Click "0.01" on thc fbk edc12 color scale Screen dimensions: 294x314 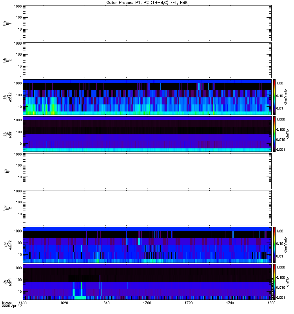pyautogui.click(x=279, y=256)
